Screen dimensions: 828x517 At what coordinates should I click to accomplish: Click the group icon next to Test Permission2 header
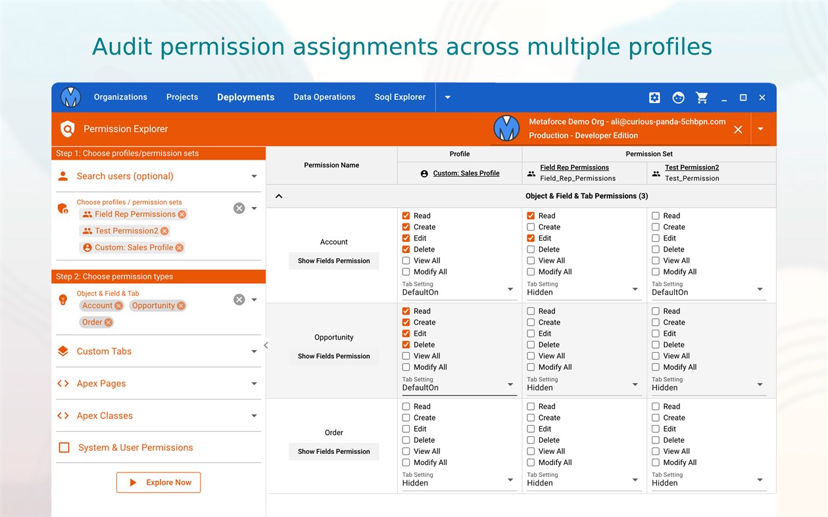coord(656,173)
